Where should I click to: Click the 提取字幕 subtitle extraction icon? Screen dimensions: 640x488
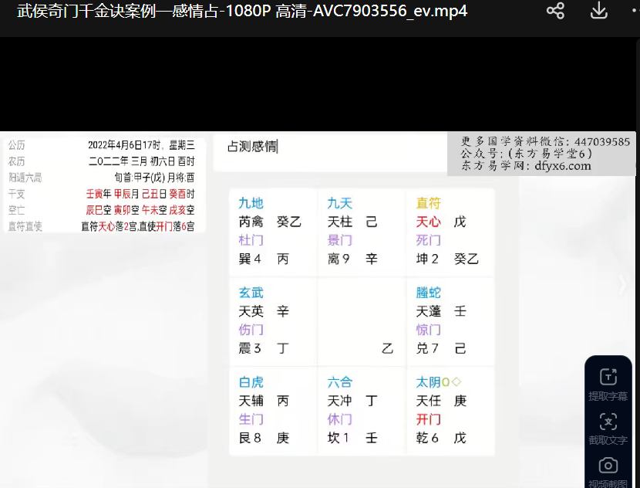608,384
